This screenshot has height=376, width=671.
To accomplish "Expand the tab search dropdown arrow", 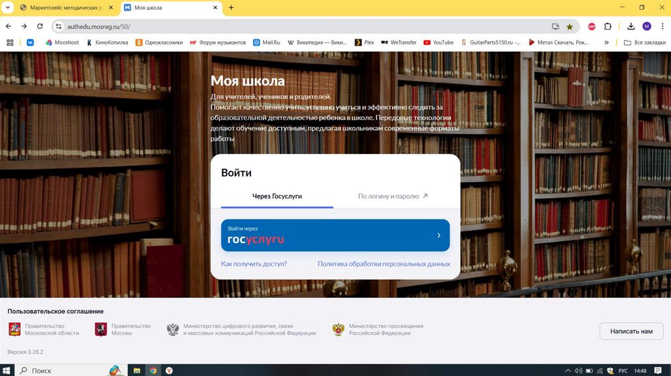I will click(x=7, y=7).
